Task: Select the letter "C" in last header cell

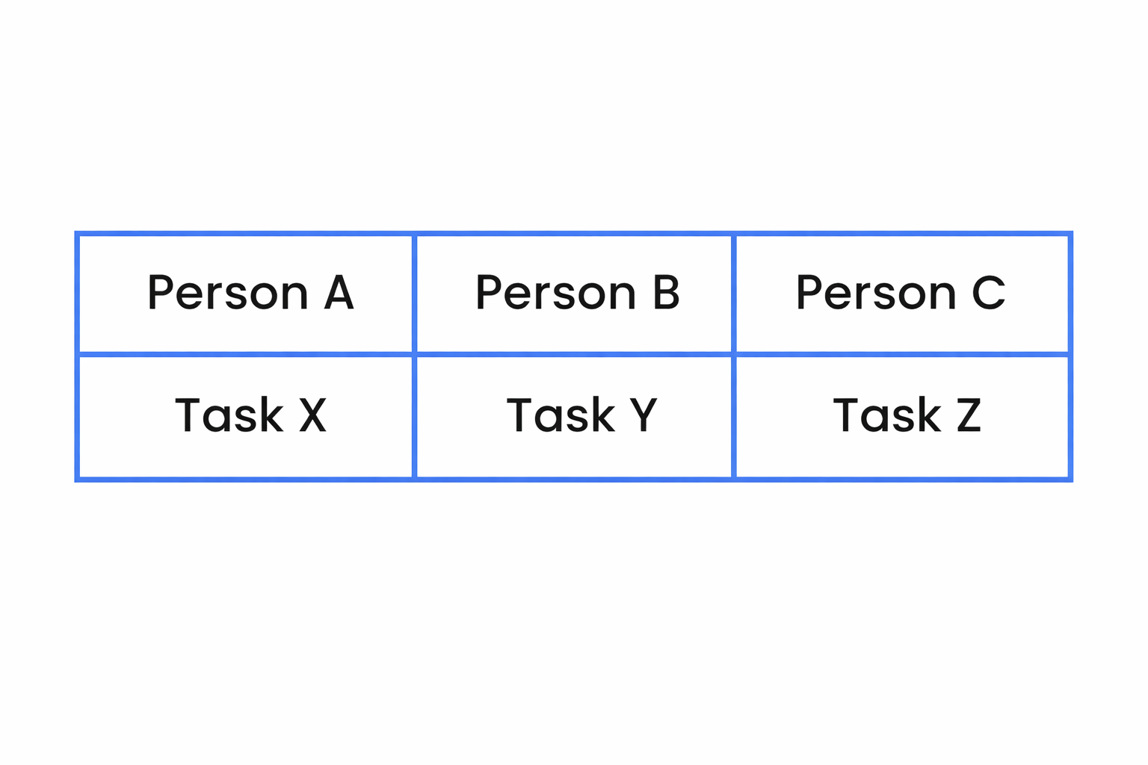Action: pyautogui.click(x=988, y=293)
